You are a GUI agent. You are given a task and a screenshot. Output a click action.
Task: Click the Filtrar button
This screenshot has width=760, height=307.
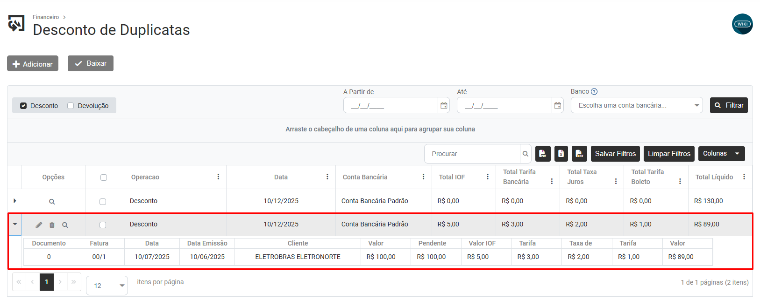pyautogui.click(x=728, y=105)
